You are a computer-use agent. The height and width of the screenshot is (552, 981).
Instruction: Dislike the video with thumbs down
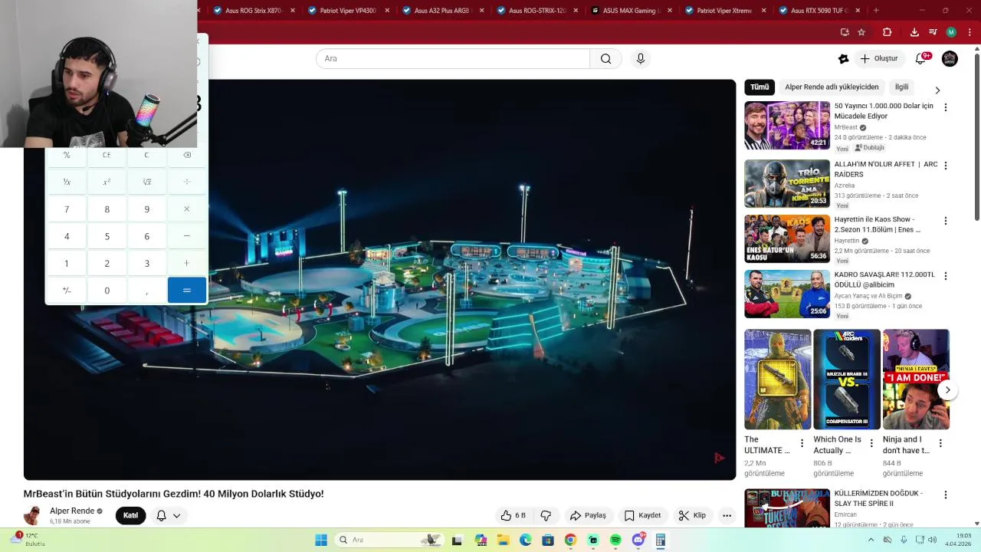tap(546, 515)
